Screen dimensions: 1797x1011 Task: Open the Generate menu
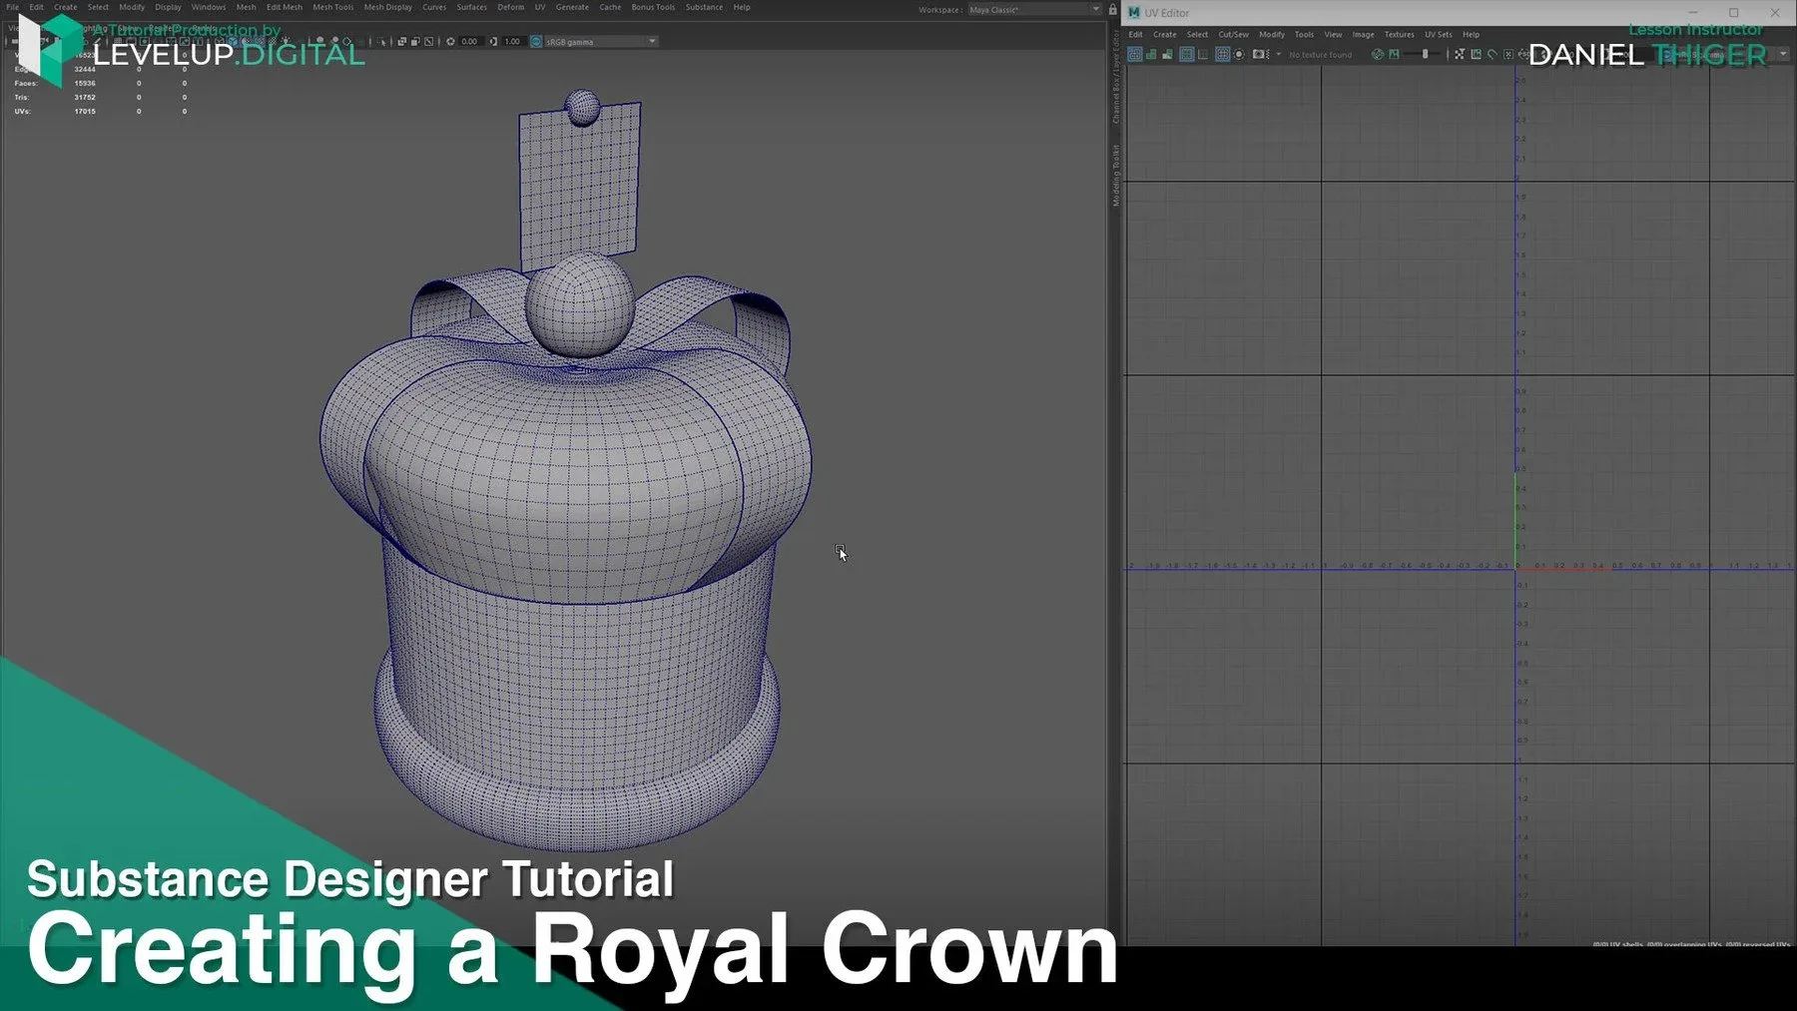coord(573,7)
